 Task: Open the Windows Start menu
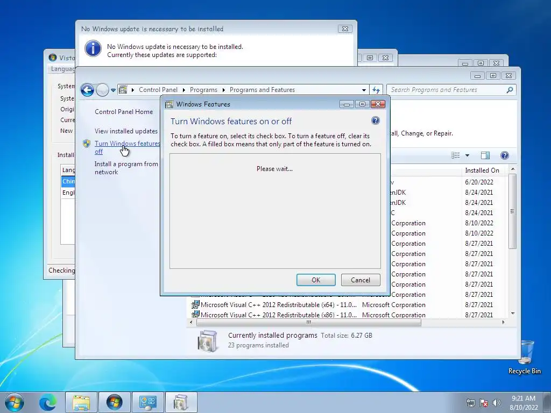[x=15, y=402]
